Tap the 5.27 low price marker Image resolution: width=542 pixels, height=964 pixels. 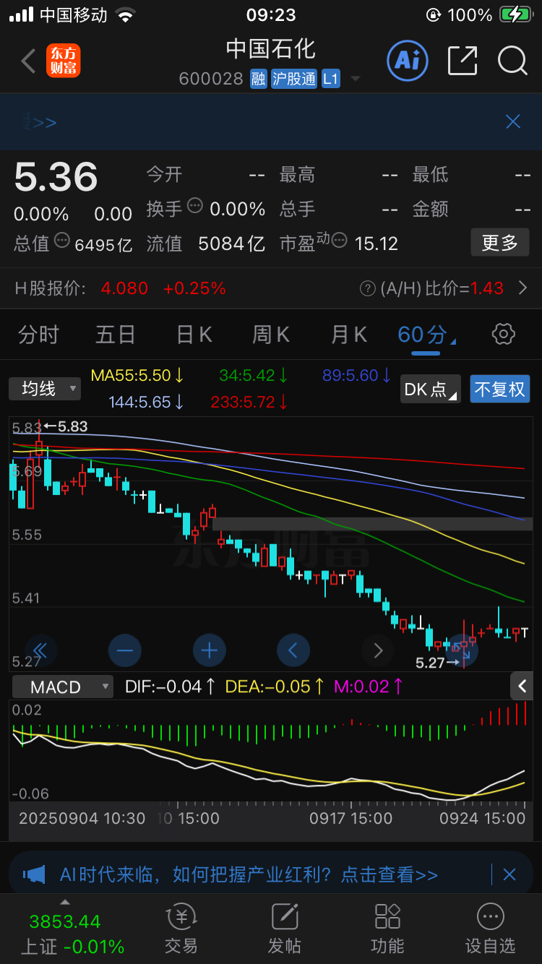(x=438, y=662)
